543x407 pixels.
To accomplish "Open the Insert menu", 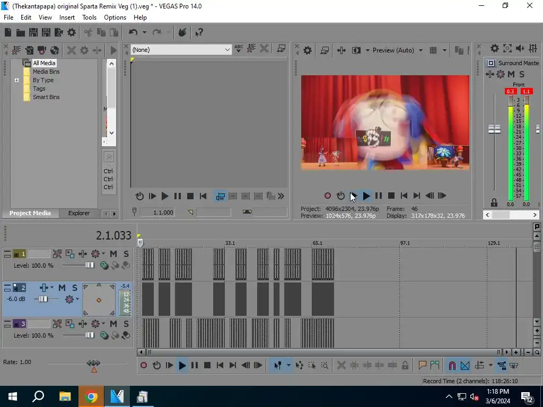I will pos(67,17).
